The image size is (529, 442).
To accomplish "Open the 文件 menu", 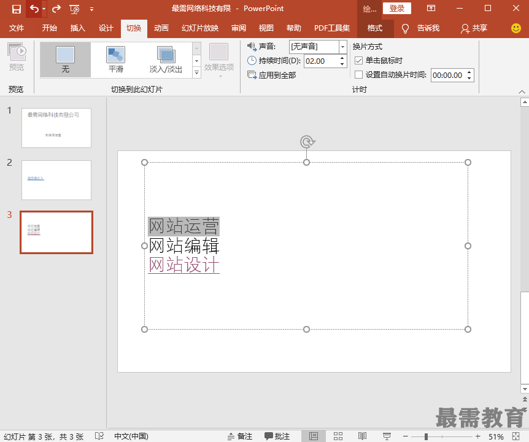I will click(16, 28).
